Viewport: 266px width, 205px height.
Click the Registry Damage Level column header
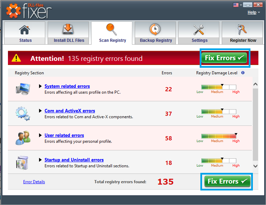point(217,73)
